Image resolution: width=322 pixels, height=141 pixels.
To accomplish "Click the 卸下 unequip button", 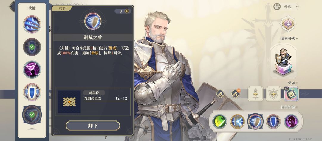I will click(93, 126).
